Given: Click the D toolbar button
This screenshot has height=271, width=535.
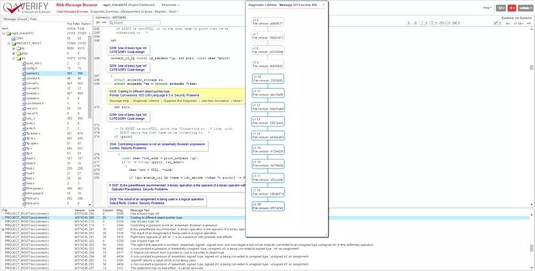Looking at the screenshot, I should 415,23.
